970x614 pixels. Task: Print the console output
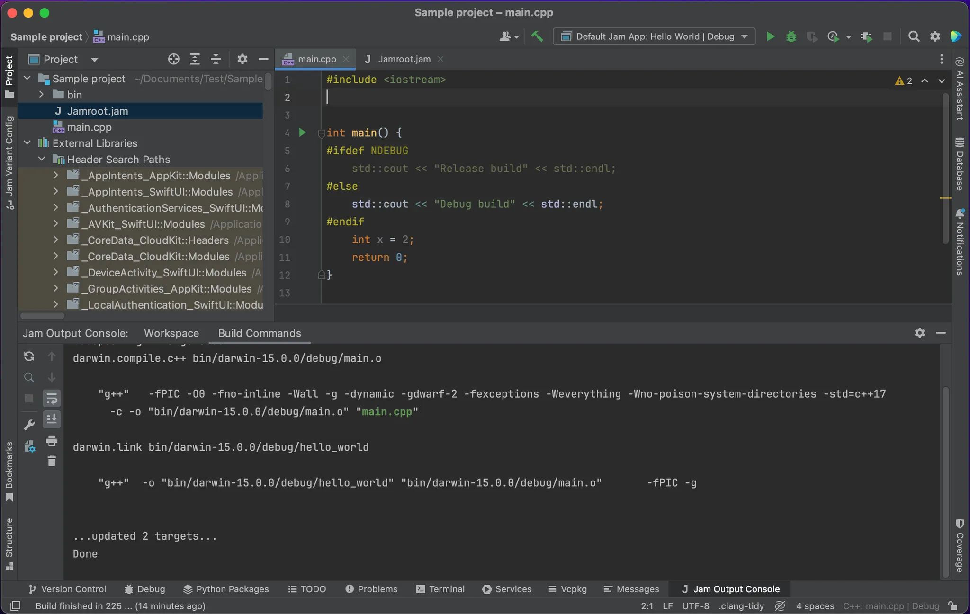point(52,441)
